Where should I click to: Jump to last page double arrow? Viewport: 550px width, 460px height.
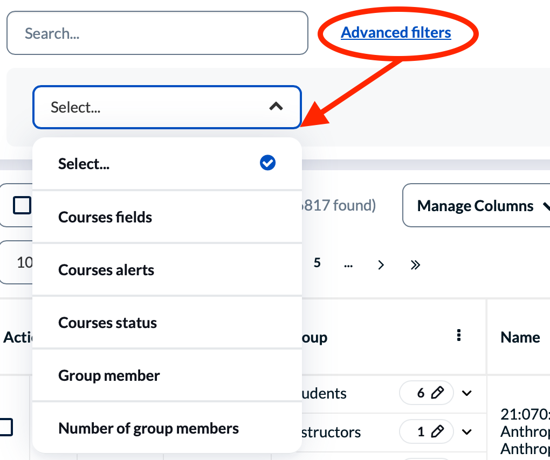tap(415, 264)
